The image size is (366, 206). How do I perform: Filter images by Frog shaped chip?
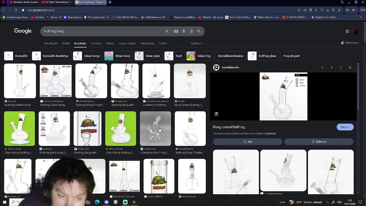pyautogui.click(x=291, y=56)
